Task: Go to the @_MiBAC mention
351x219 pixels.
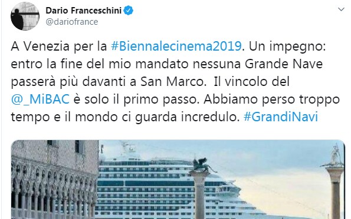Action: coord(40,99)
